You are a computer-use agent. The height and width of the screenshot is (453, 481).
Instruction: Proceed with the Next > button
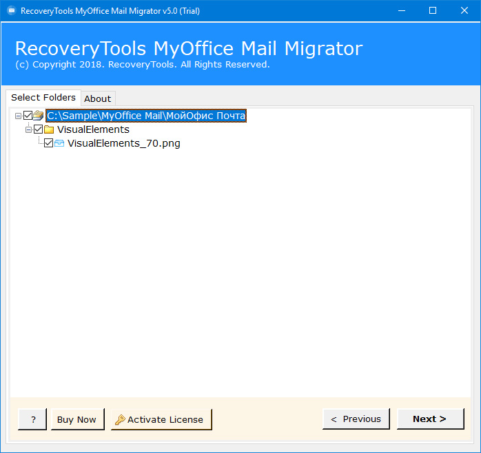click(431, 419)
